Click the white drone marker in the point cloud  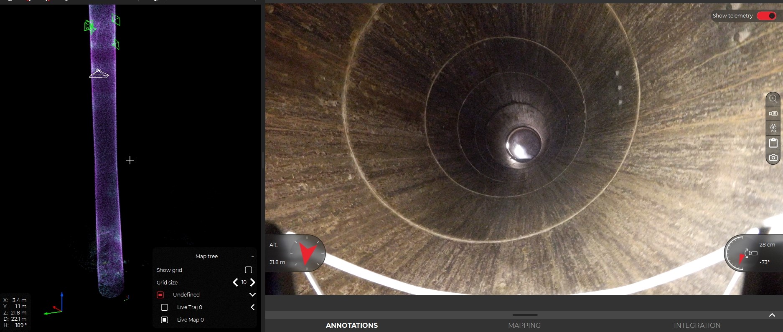point(99,74)
